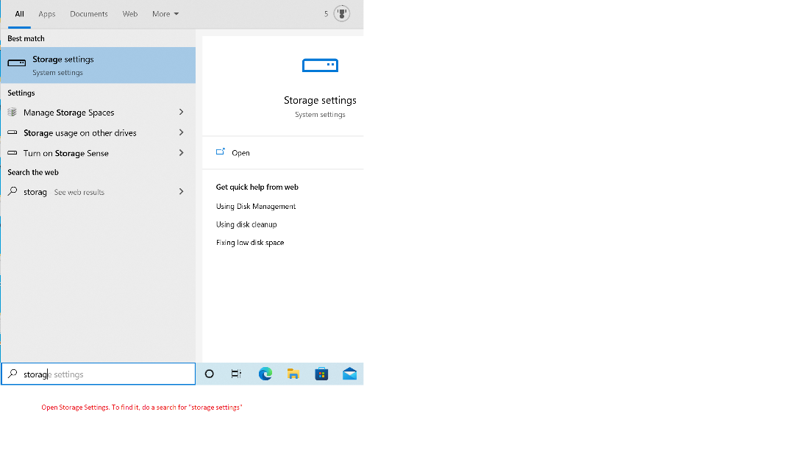Click the rewards trophy badge icon
Image resolution: width=792 pixels, height=459 pixels.
pos(342,14)
